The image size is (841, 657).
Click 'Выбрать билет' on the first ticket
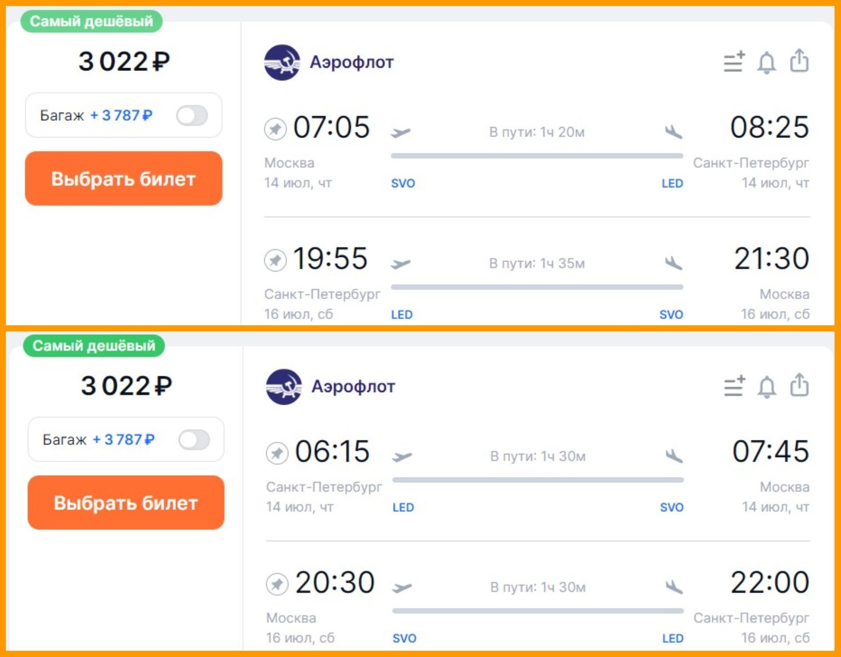click(x=124, y=179)
